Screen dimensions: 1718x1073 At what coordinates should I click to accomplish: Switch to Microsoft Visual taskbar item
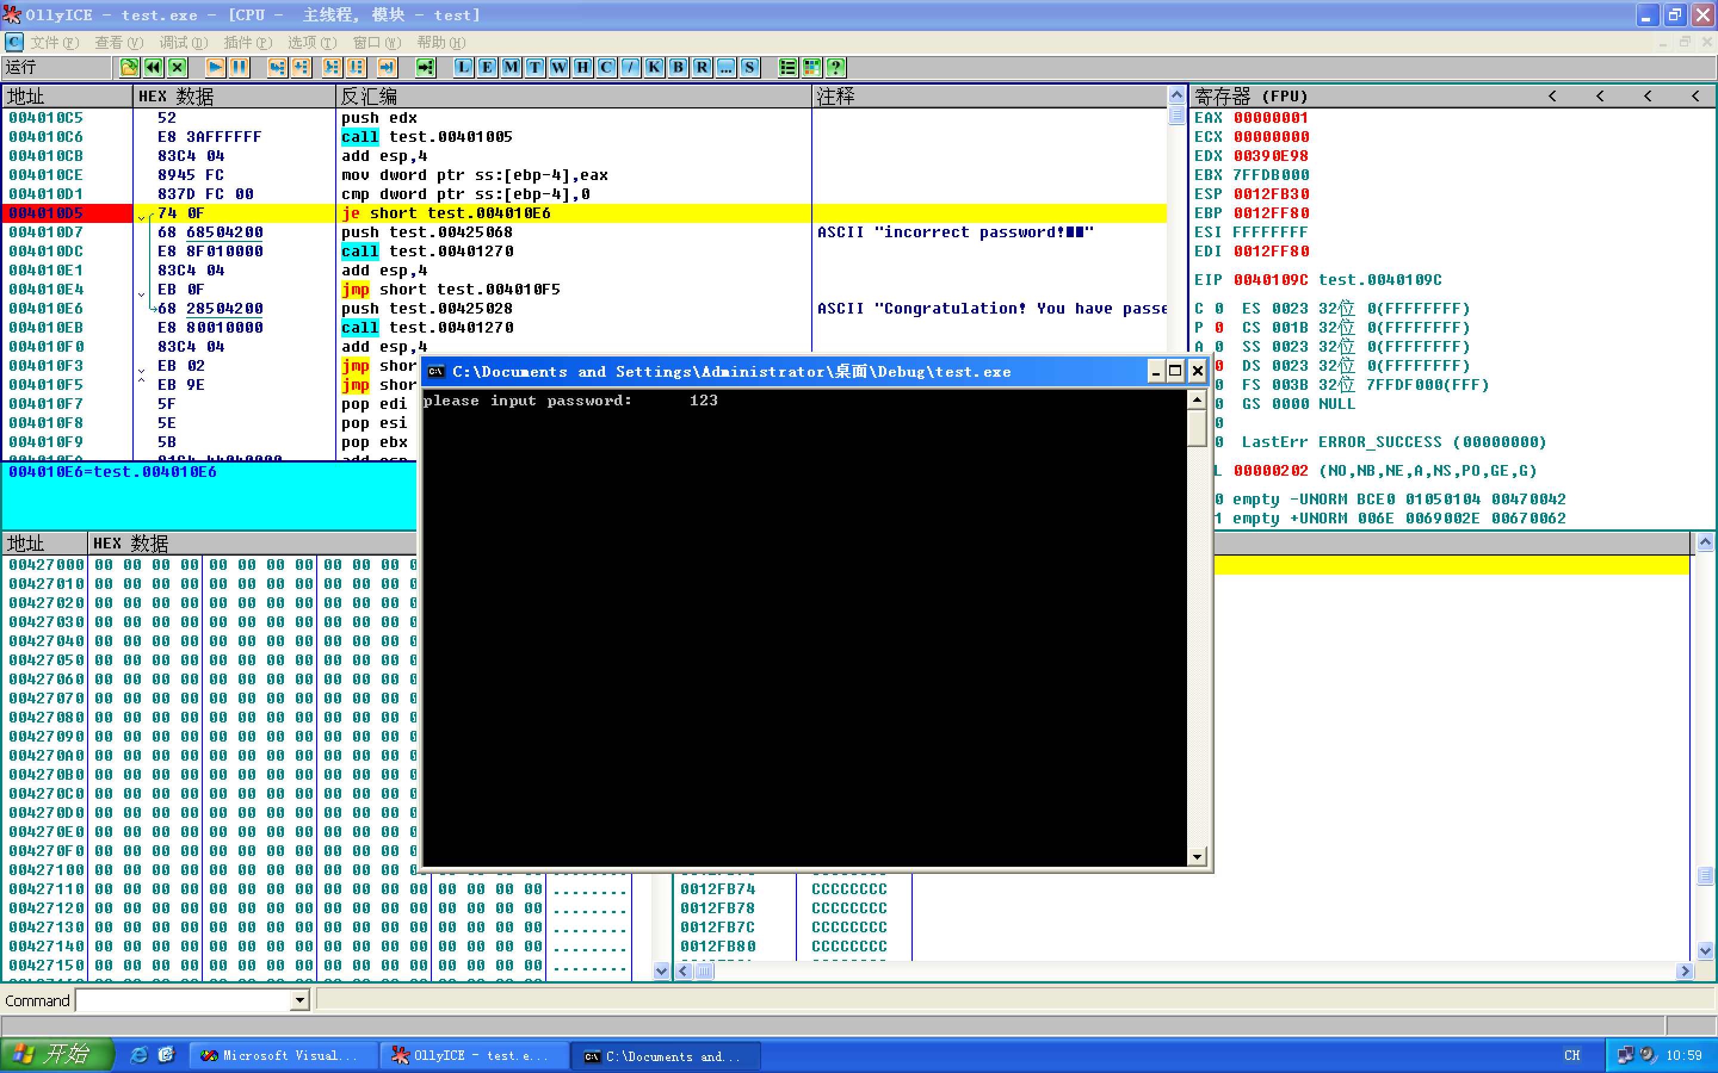pyautogui.click(x=283, y=1055)
